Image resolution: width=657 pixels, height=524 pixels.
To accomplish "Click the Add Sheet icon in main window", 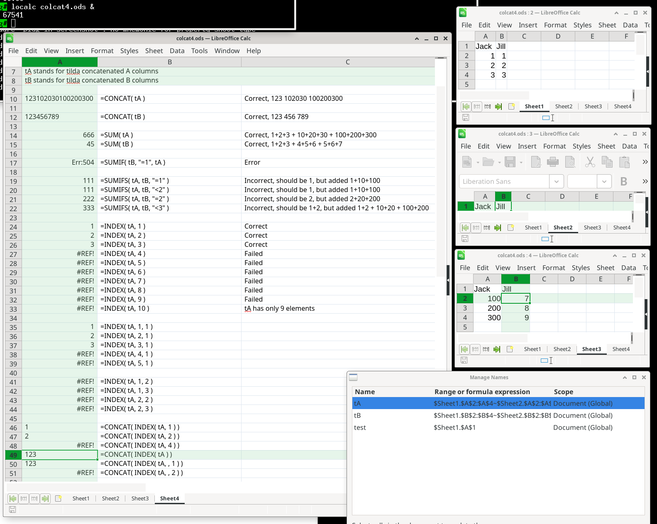I will click(x=59, y=498).
